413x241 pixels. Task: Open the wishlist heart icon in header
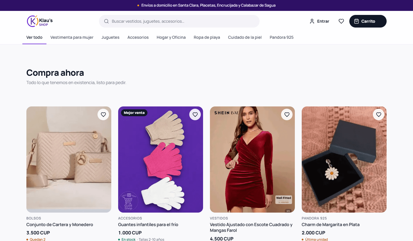[341, 21]
